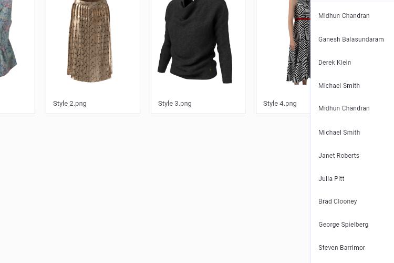Image resolution: width=394 pixels, height=263 pixels.
Task: Select Steven Barrimor at the list bottom
Action: click(342, 248)
